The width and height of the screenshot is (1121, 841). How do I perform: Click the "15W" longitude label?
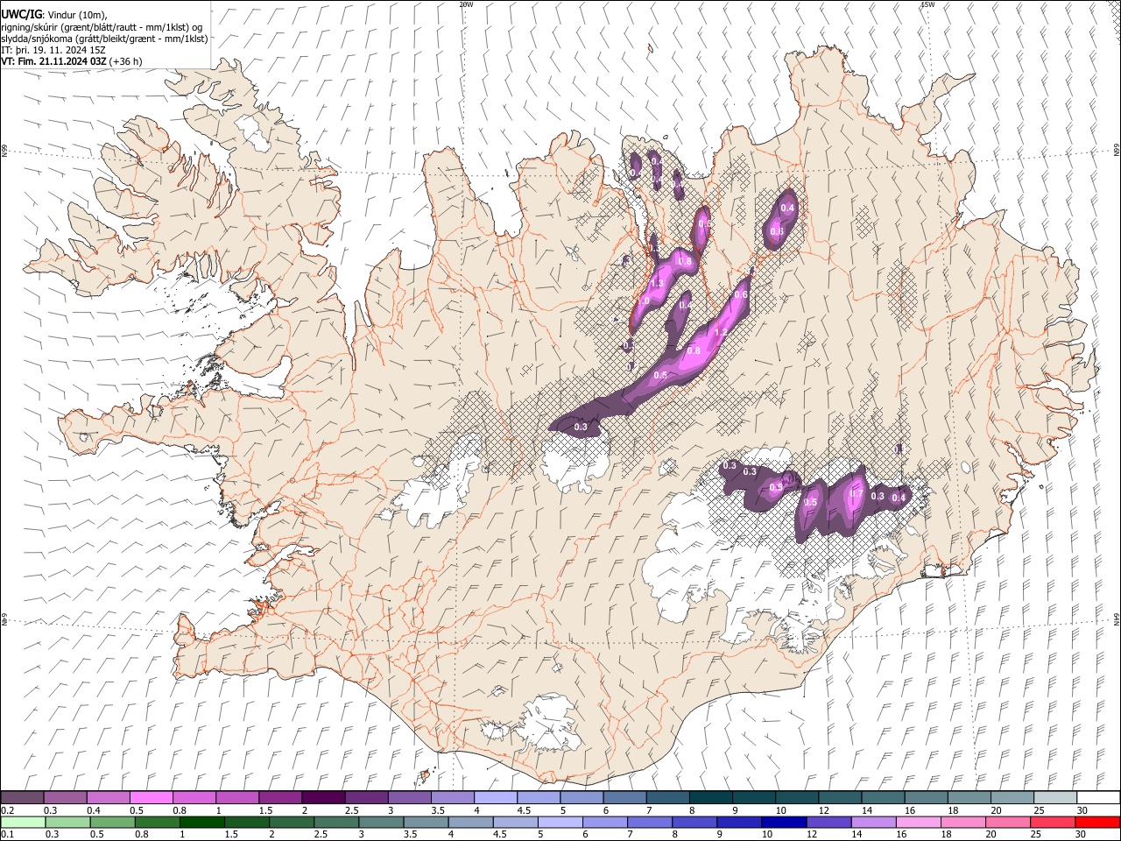click(x=927, y=4)
